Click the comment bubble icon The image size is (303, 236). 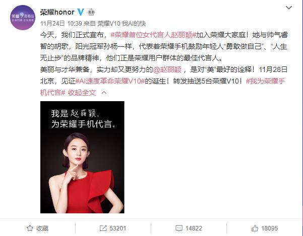pos(179,228)
